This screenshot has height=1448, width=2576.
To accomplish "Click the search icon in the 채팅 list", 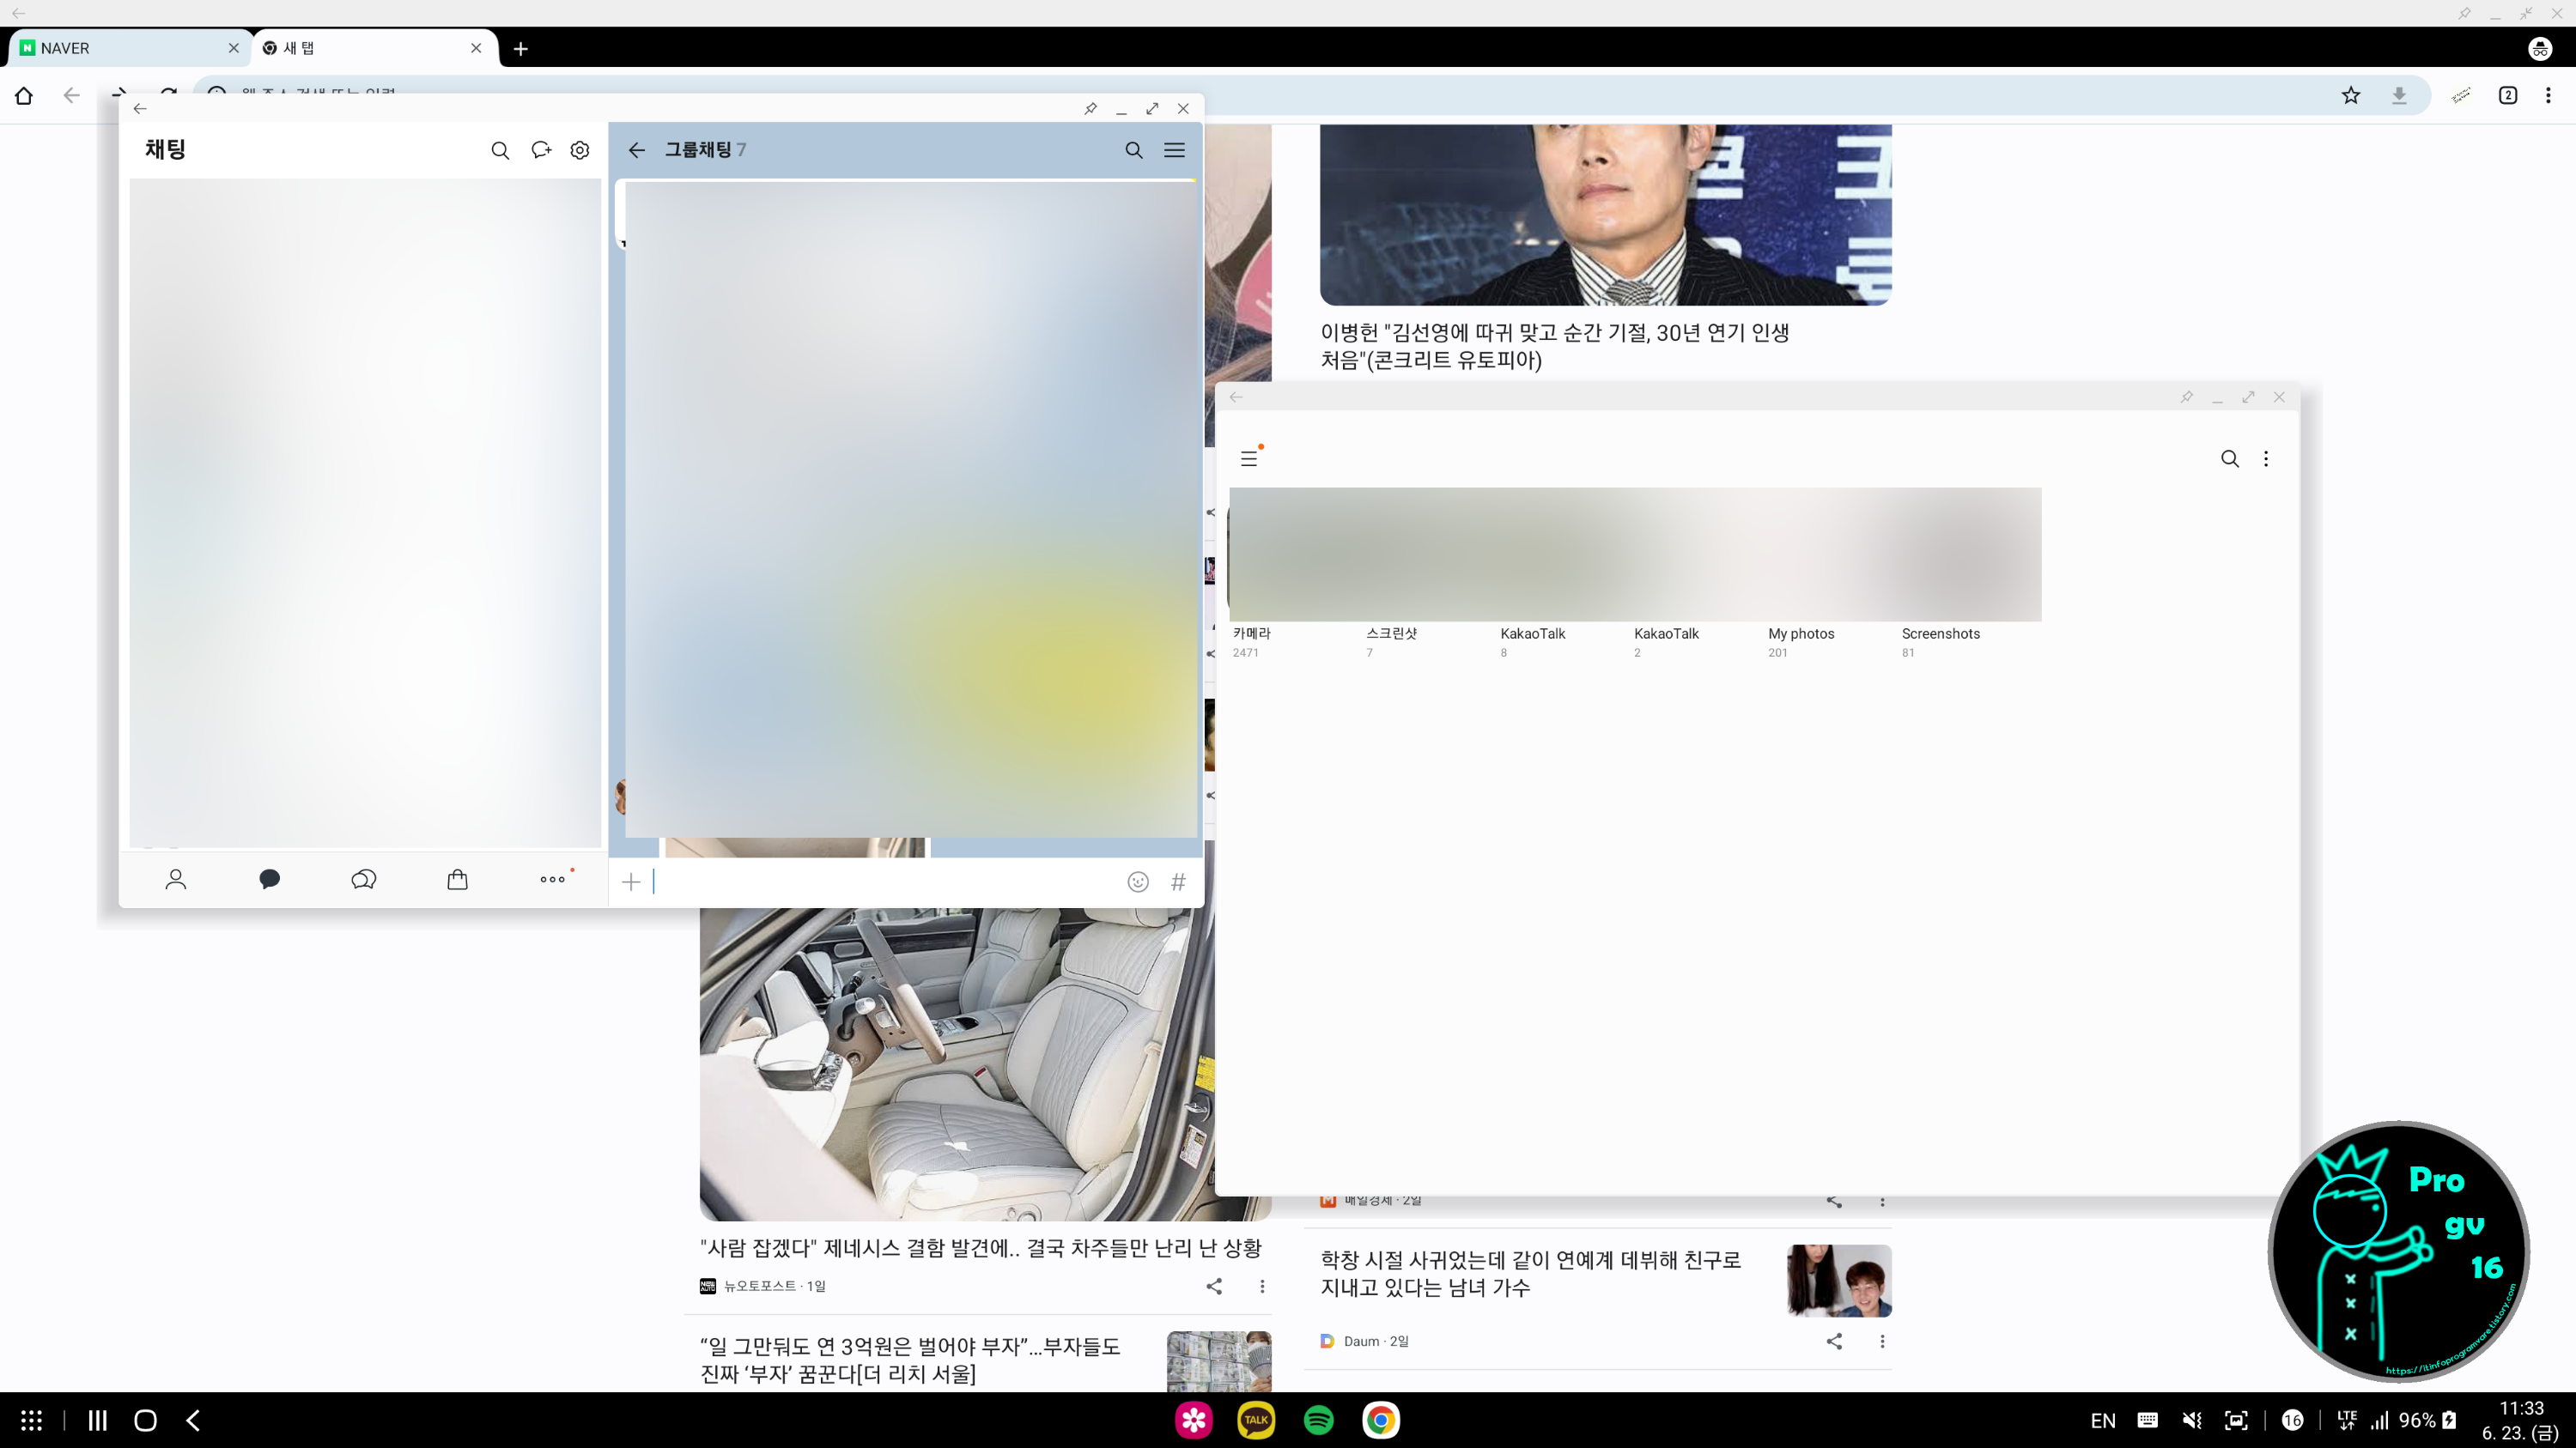I will click(501, 150).
